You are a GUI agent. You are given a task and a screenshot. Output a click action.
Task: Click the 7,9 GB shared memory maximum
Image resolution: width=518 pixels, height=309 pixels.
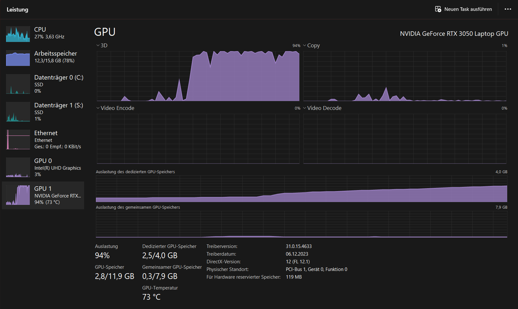click(501, 207)
